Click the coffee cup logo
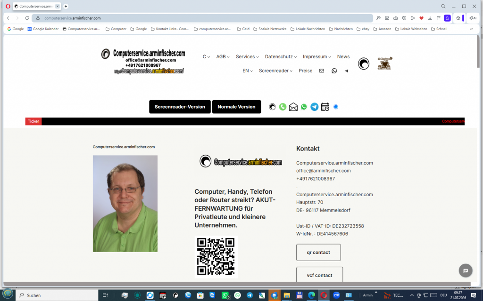This screenshot has width=483, height=301. [385, 63]
